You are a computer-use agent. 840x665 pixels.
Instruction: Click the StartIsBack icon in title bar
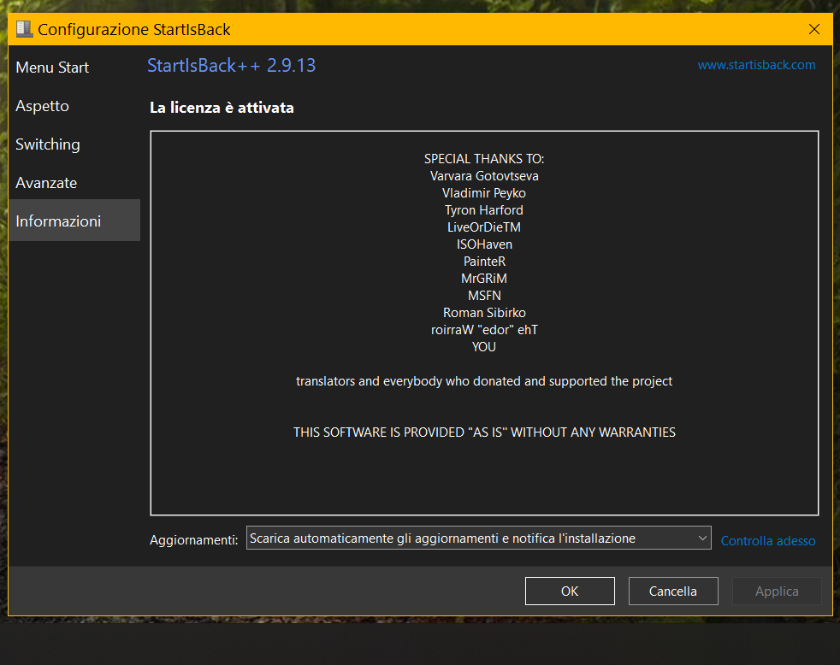pos(24,29)
